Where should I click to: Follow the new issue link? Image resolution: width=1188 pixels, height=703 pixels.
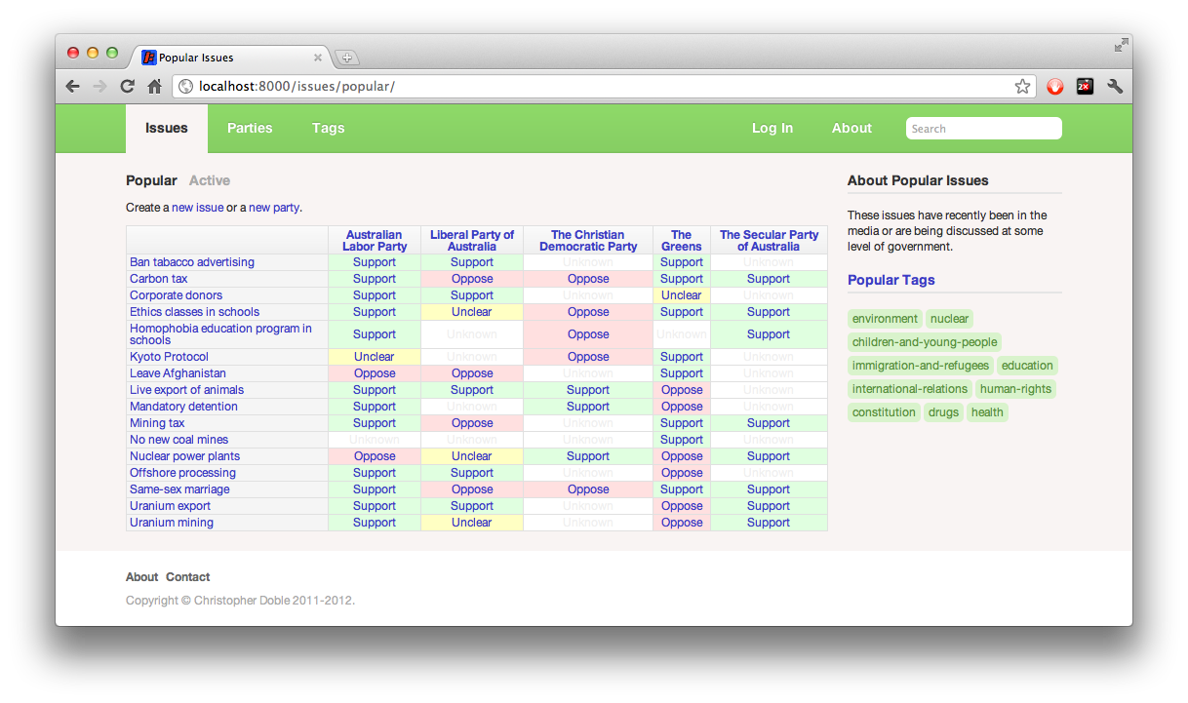(198, 208)
